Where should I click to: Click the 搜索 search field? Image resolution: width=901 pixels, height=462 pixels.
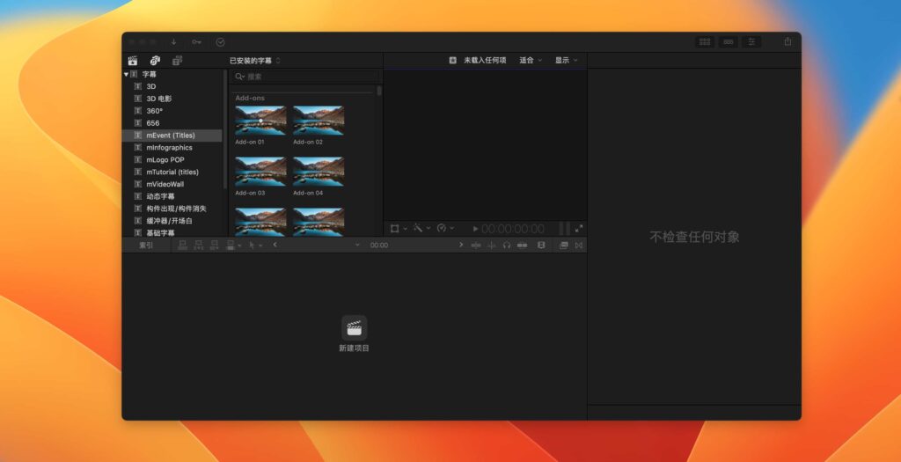(x=305, y=77)
